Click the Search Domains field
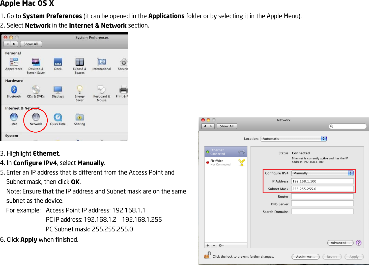 click(322, 211)
